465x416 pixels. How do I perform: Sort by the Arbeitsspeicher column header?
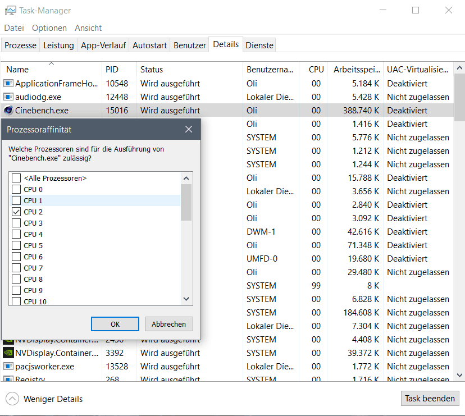click(355, 70)
